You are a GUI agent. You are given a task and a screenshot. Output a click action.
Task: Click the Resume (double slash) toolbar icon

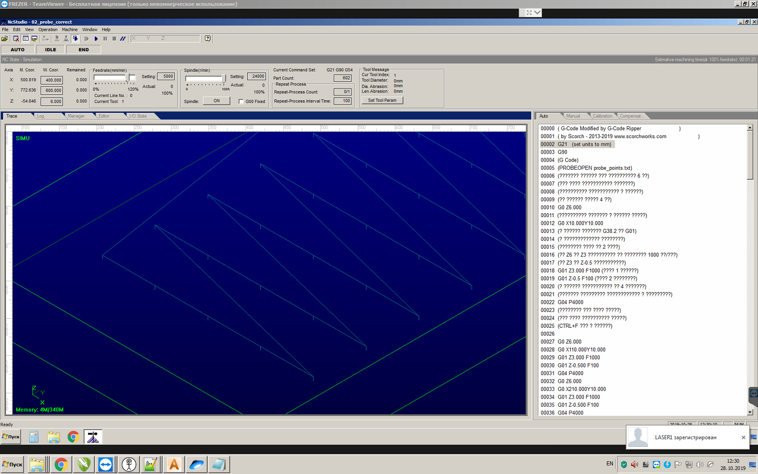pyautogui.click(x=123, y=39)
